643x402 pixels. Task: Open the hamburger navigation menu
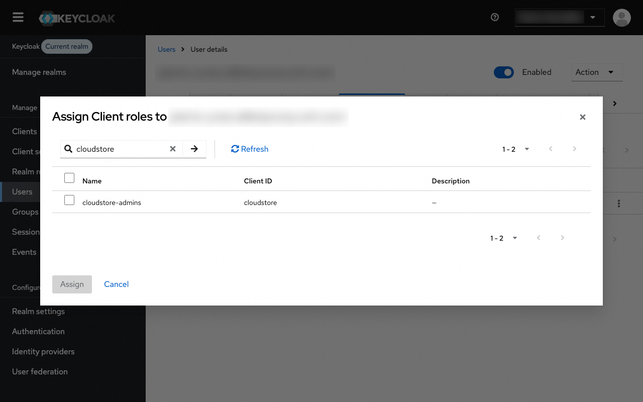(18, 17)
